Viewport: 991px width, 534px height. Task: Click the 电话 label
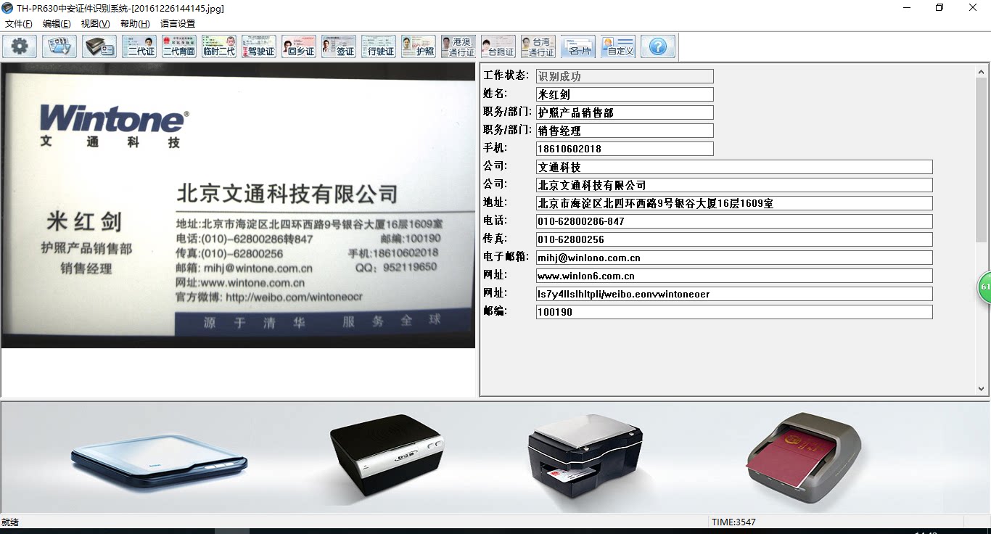point(495,221)
